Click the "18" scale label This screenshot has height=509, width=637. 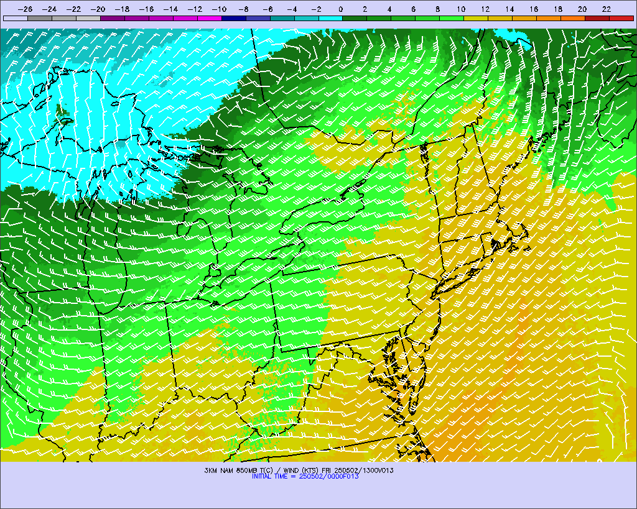tap(558, 9)
